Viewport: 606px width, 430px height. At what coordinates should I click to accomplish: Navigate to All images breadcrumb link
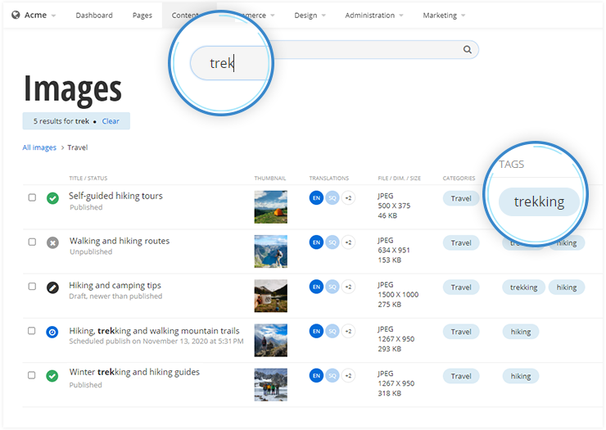[39, 147]
